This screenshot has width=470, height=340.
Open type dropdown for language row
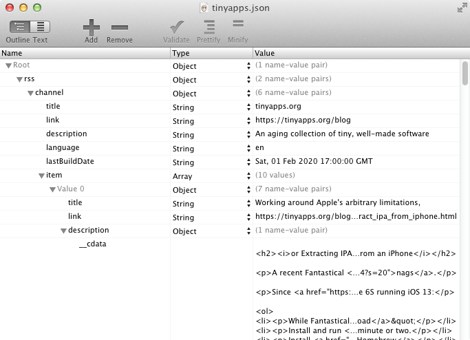pyautogui.click(x=248, y=149)
